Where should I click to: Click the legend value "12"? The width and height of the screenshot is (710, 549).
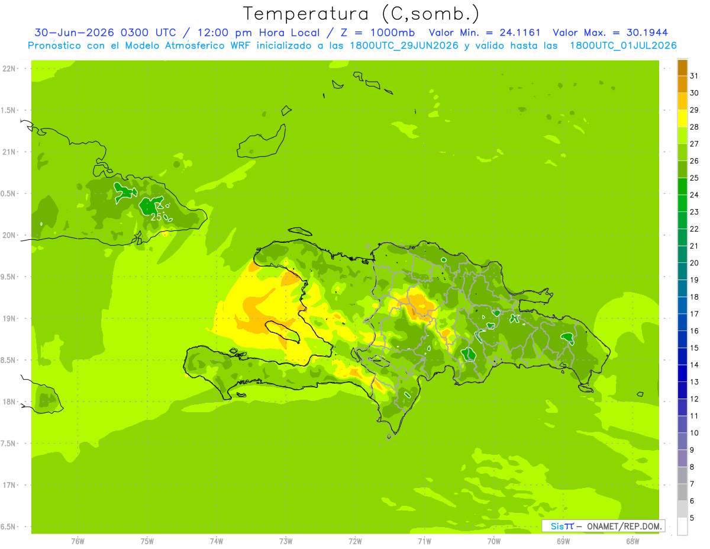(694, 399)
